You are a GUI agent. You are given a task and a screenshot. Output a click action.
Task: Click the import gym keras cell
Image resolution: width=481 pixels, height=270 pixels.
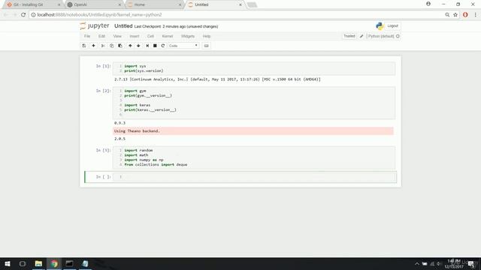[x=254, y=103]
